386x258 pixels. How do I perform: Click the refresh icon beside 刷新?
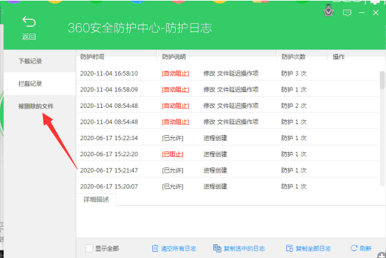click(x=354, y=248)
